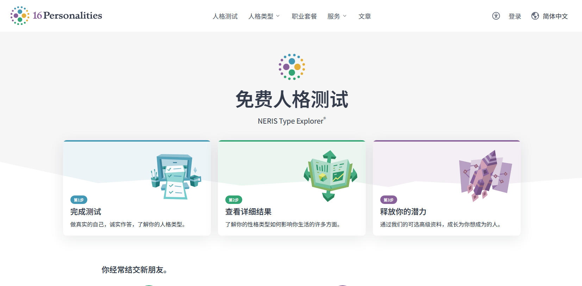The width and height of the screenshot is (582, 286).
Task: Click the 16Personalities logo in the header
Action: (56, 16)
